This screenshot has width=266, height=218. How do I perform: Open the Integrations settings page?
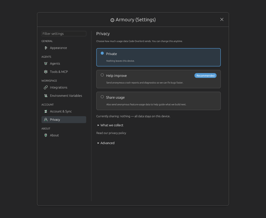point(64,87)
